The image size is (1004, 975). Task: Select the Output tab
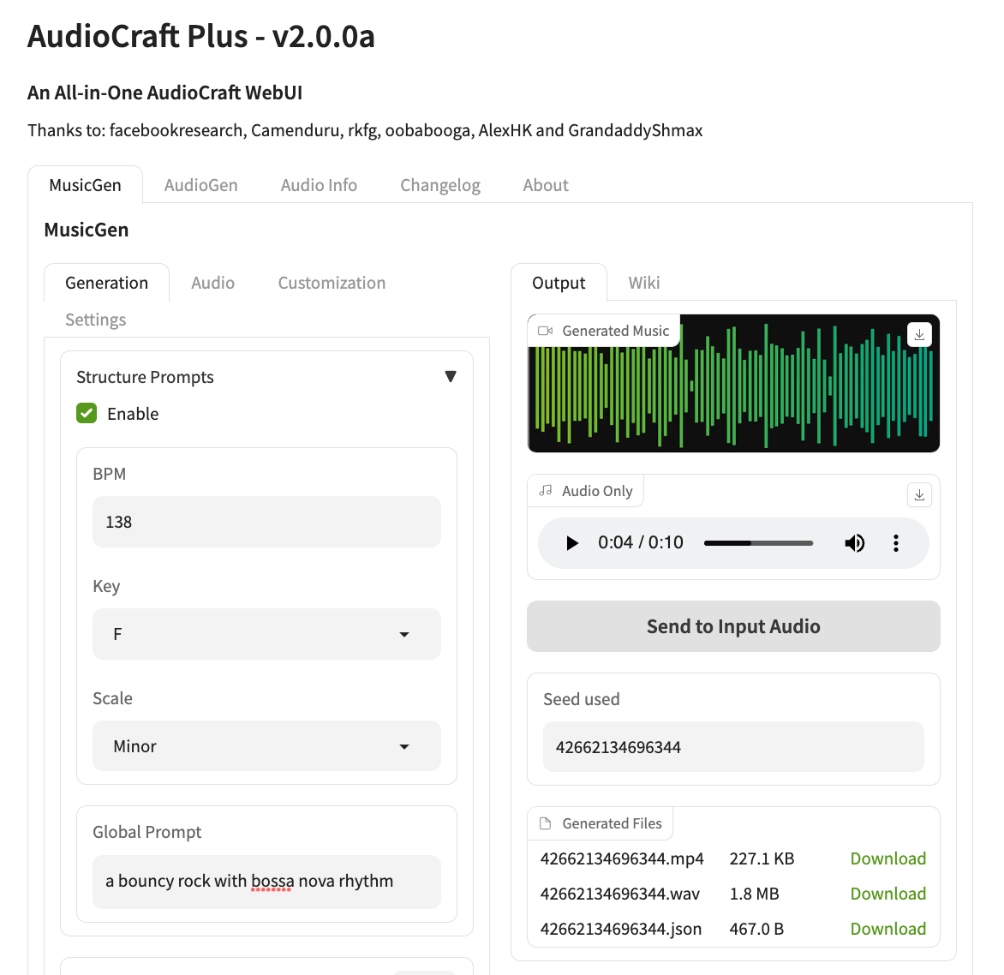[559, 283]
